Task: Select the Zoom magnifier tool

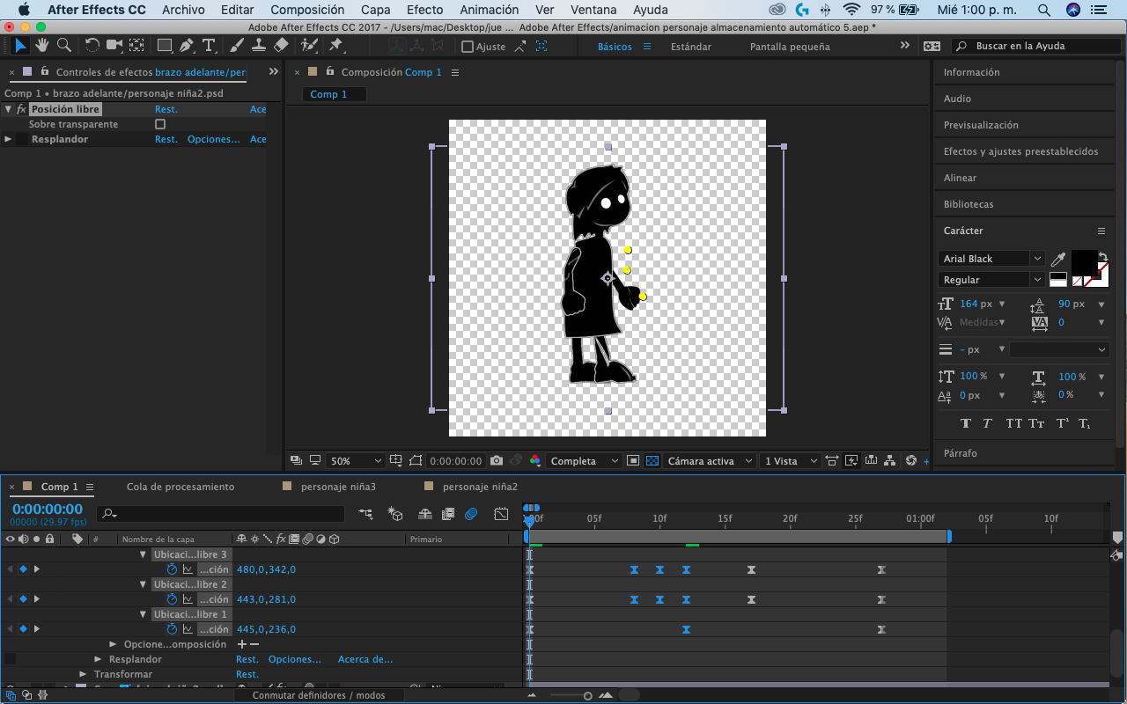Action: [64, 46]
